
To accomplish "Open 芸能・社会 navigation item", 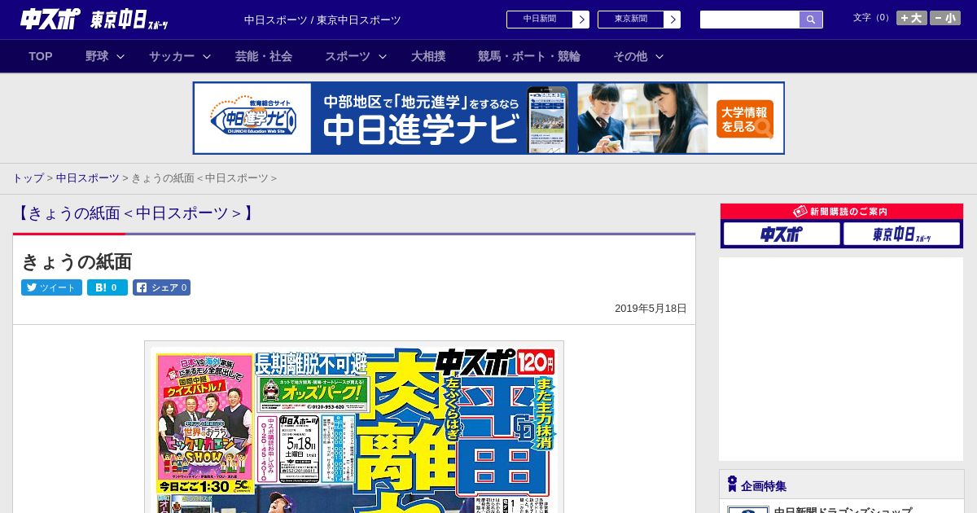I will 264,56.
